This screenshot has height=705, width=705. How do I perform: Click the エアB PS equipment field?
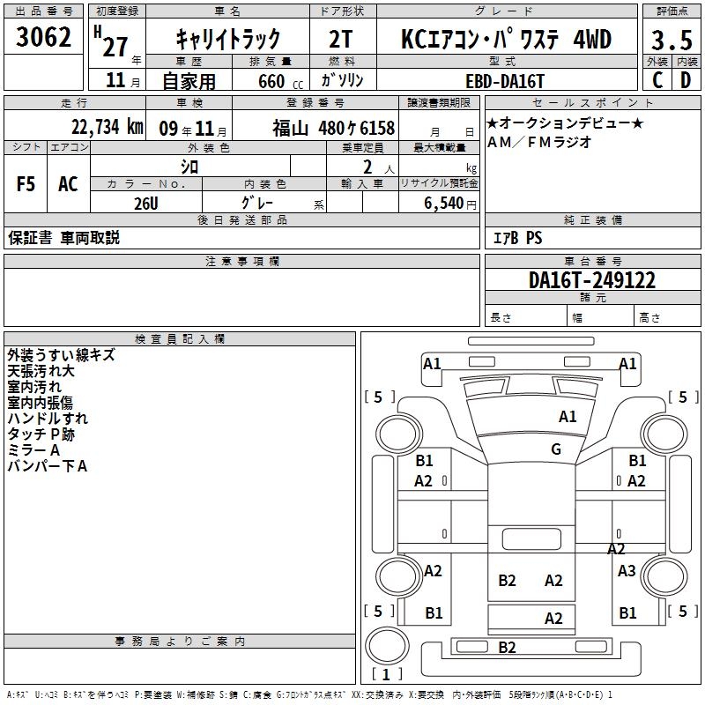point(517,238)
